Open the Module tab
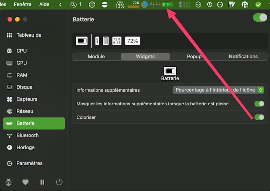 pos(96,56)
